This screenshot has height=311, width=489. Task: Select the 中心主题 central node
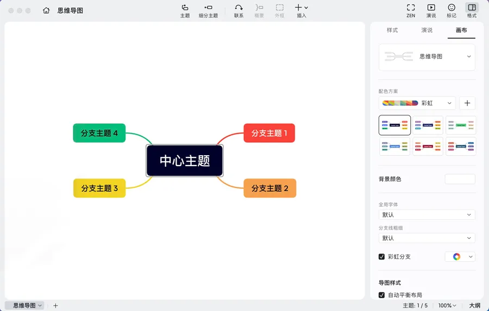point(185,161)
